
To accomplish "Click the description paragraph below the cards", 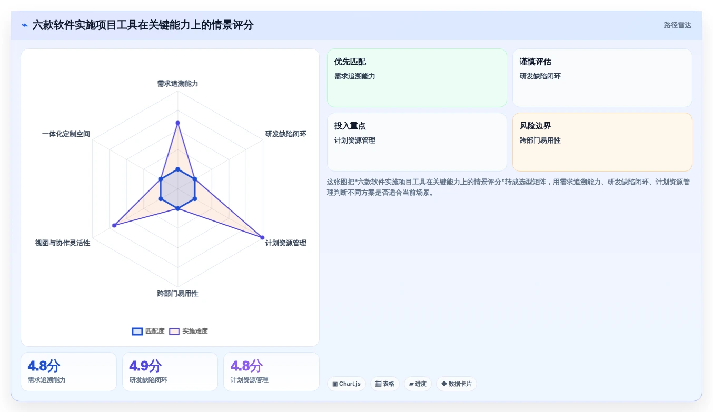I will point(509,187).
